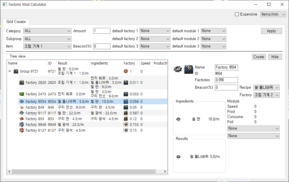This screenshot has height=182, width=289.
Task: Click the Factory 9117 iron plate icon
Action: 22,113
